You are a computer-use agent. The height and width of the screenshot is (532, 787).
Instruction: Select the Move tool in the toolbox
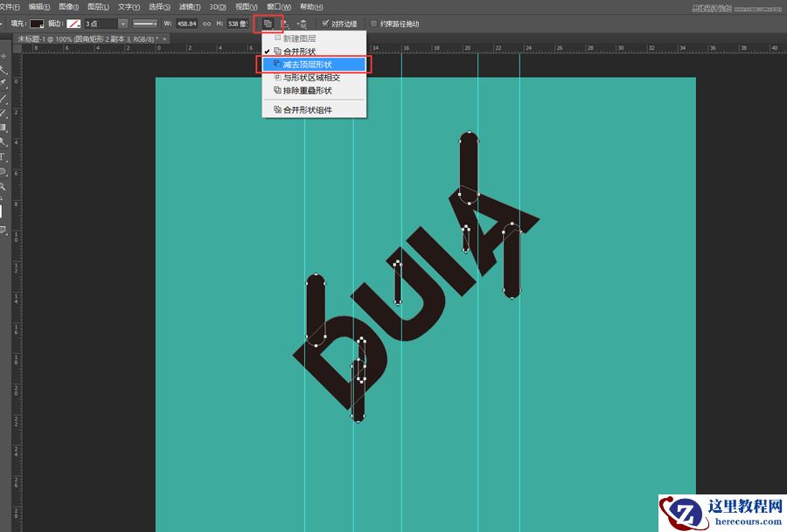pyautogui.click(x=3, y=56)
